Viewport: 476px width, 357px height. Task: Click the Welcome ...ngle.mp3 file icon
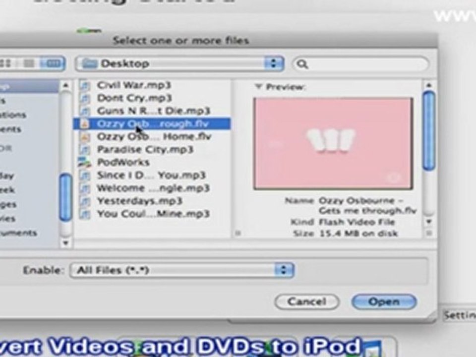pos(85,188)
